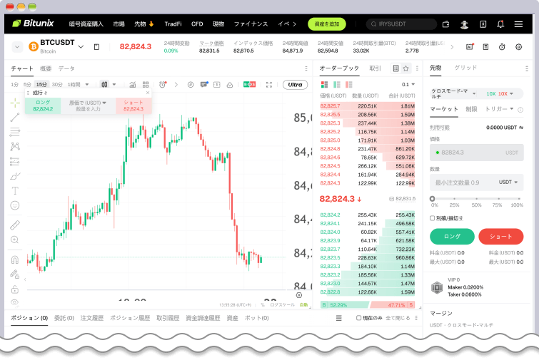Click the favorite star in order book header
Image resolution: width=539 pixels, height=360 pixels.
pyautogui.click(x=405, y=68)
